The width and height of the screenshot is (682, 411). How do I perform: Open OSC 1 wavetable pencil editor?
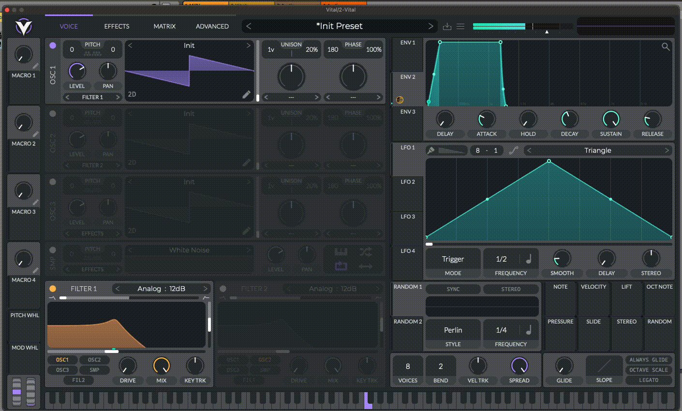(x=246, y=95)
